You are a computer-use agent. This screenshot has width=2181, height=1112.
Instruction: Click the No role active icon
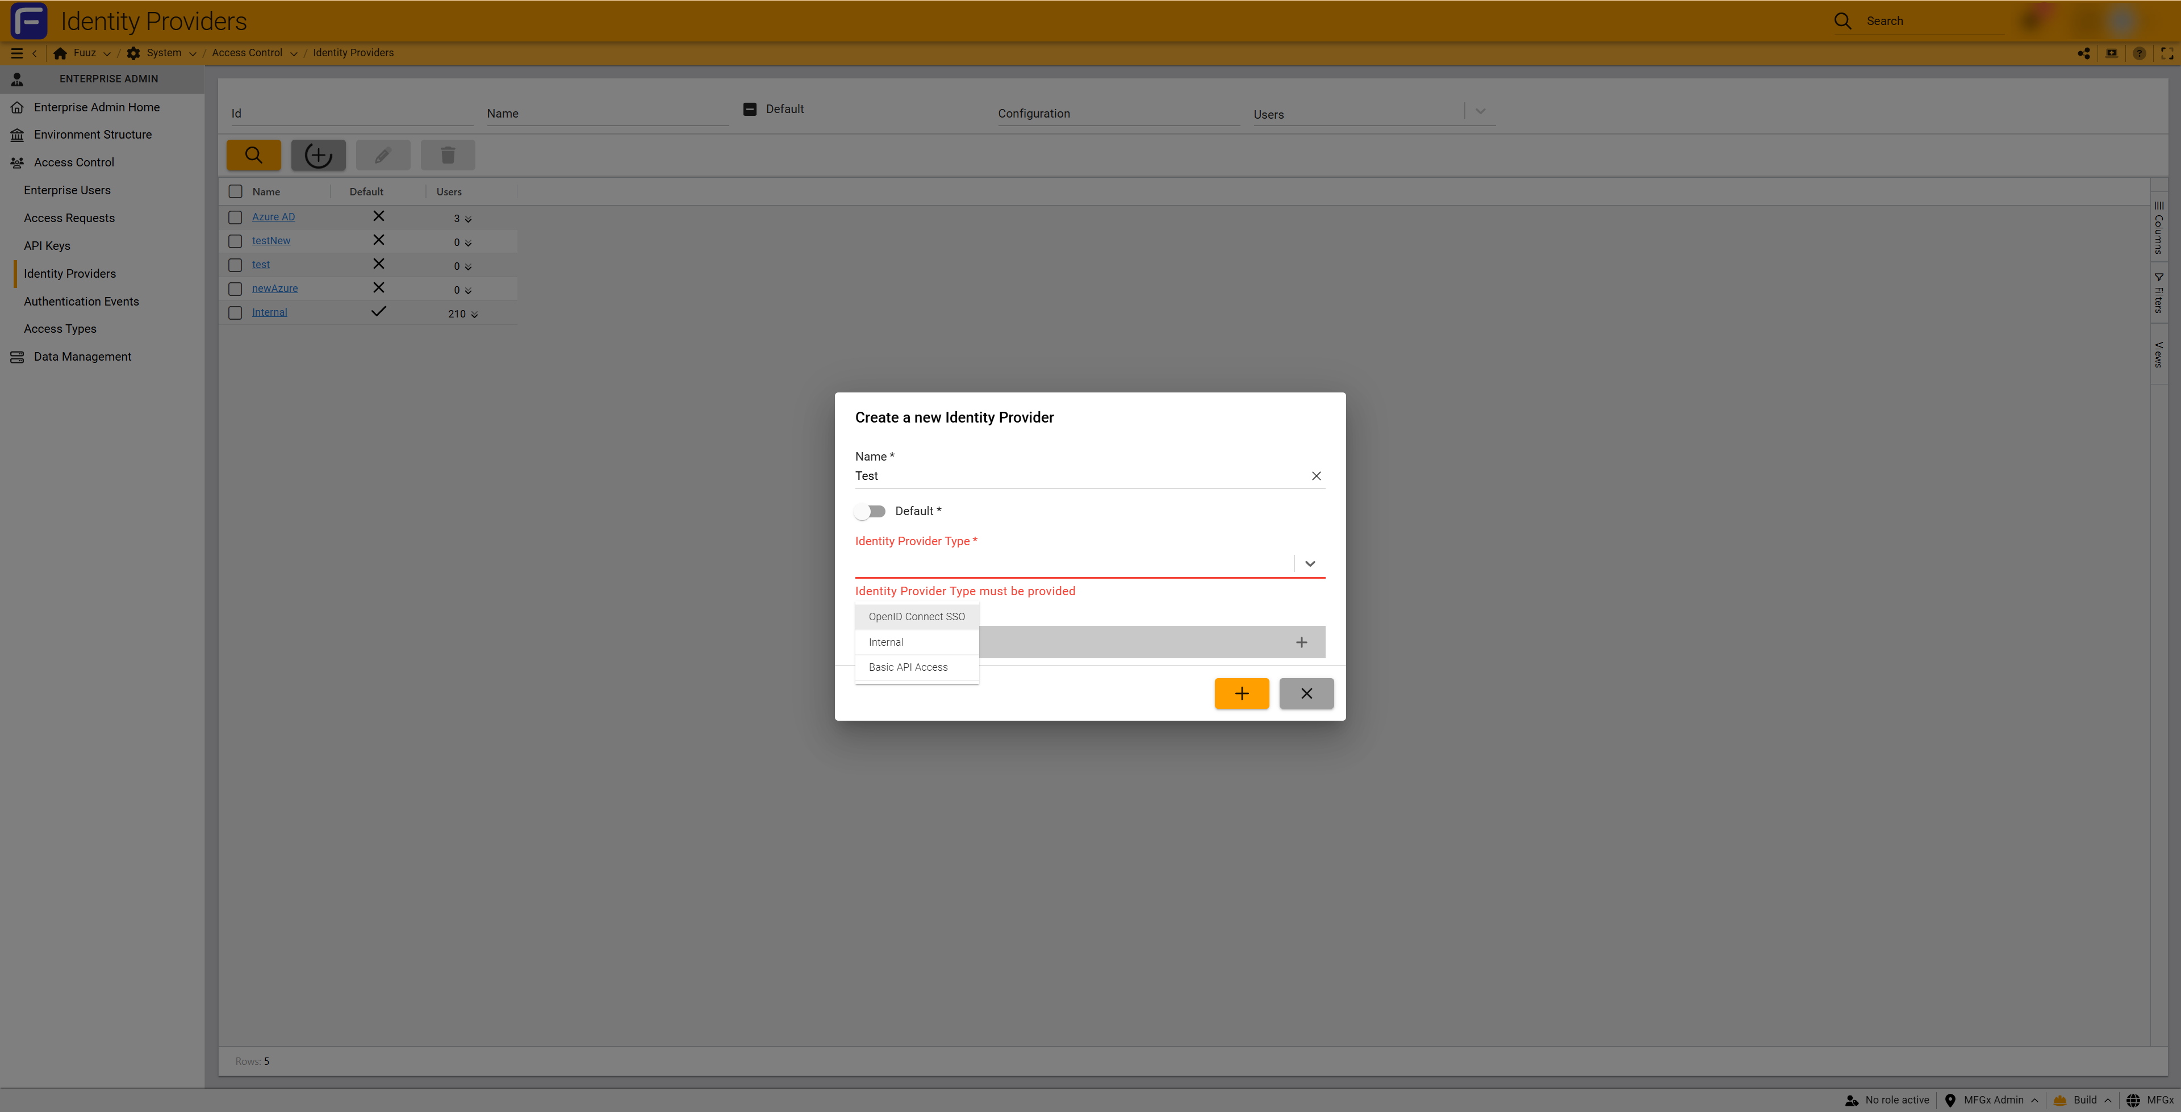click(x=1852, y=1100)
